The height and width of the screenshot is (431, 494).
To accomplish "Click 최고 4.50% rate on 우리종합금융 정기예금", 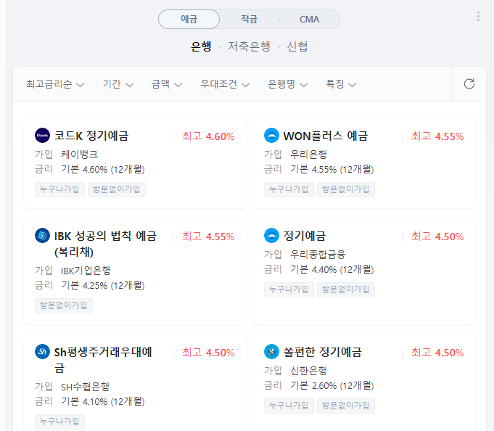I will point(437,237).
